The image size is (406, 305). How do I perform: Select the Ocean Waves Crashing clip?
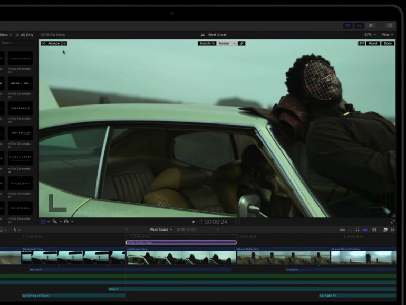(363, 256)
